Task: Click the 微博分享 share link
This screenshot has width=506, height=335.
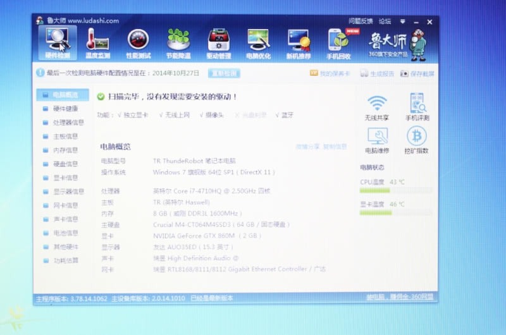Action: click(x=307, y=147)
